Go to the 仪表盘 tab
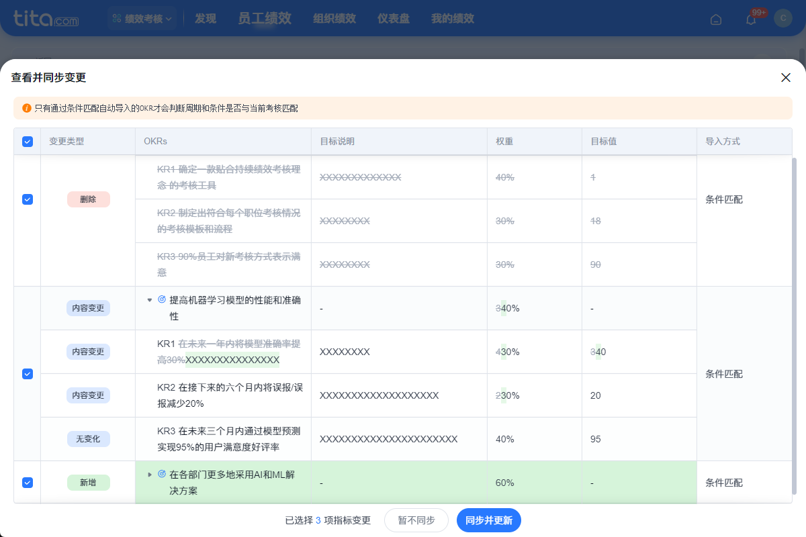The height and width of the screenshot is (537, 806). pyautogui.click(x=394, y=19)
